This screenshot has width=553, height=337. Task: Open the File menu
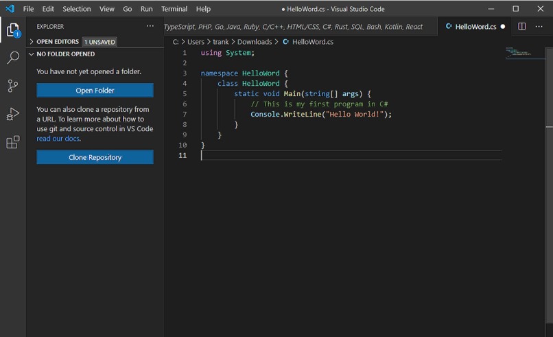[28, 9]
